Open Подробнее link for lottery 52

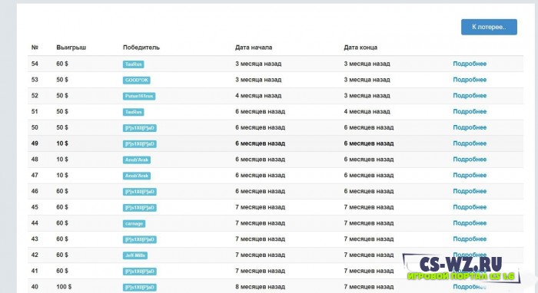[x=470, y=96]
